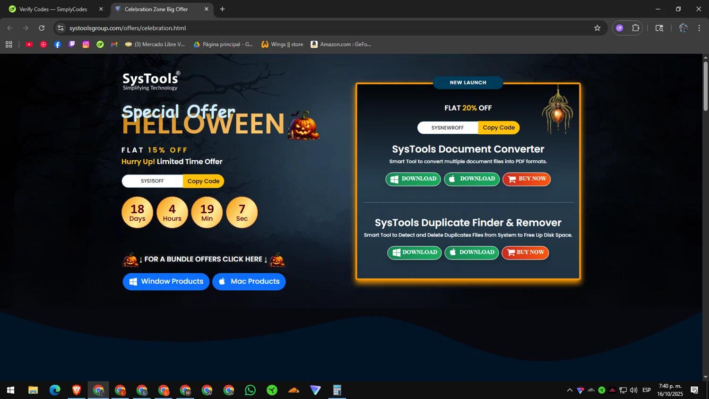Open Mac Products bundle offers
The height and width of the screenshot is (399, 709).
249,282
